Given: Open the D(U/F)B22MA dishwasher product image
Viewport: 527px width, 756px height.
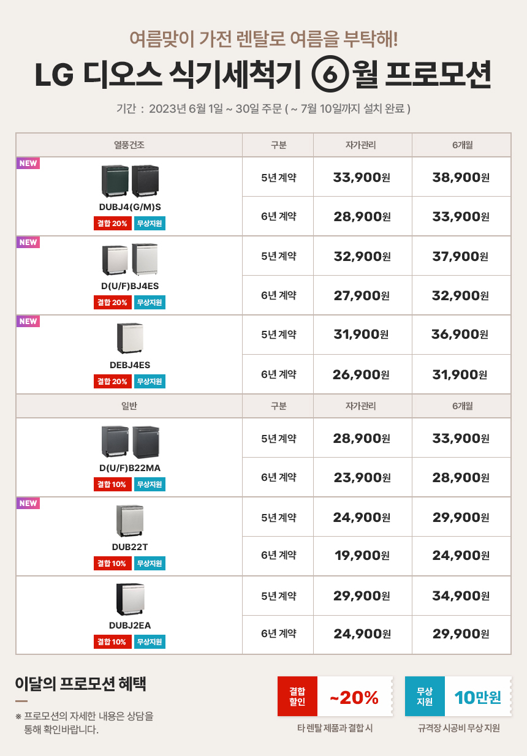Looking at the screenshot, I should 129,442.
